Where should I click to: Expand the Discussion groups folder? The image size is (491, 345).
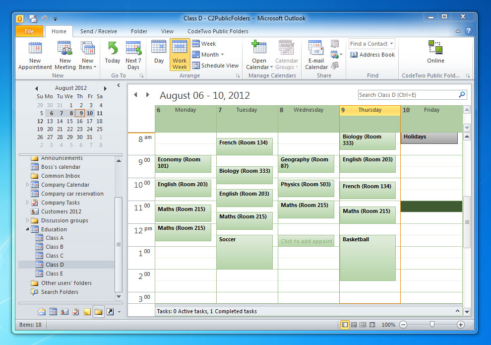pos(27,220)
